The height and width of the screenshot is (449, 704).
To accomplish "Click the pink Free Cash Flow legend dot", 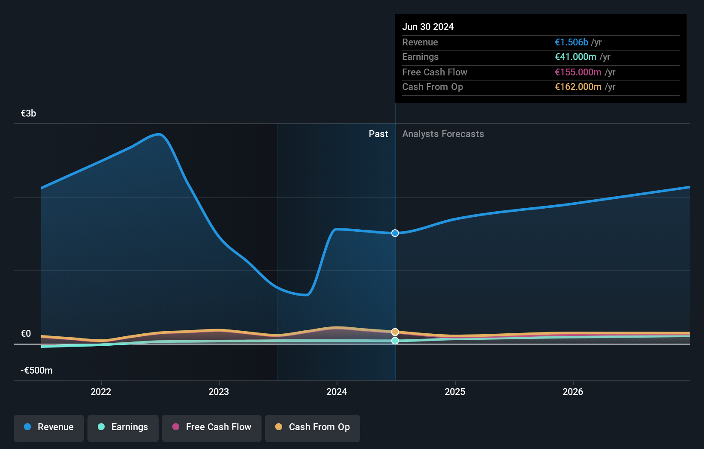I will pos(176,427).
